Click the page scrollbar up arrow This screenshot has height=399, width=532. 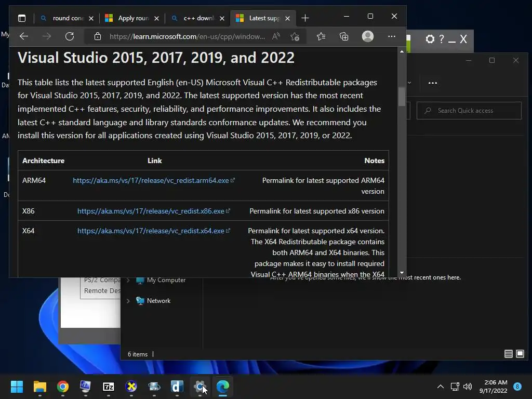[402, 51]
